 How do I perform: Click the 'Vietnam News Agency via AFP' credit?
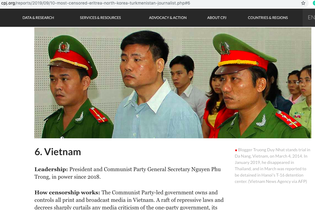coord(278,181)
